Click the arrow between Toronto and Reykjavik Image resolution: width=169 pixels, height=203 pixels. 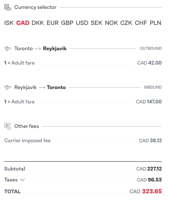[38, 49]
